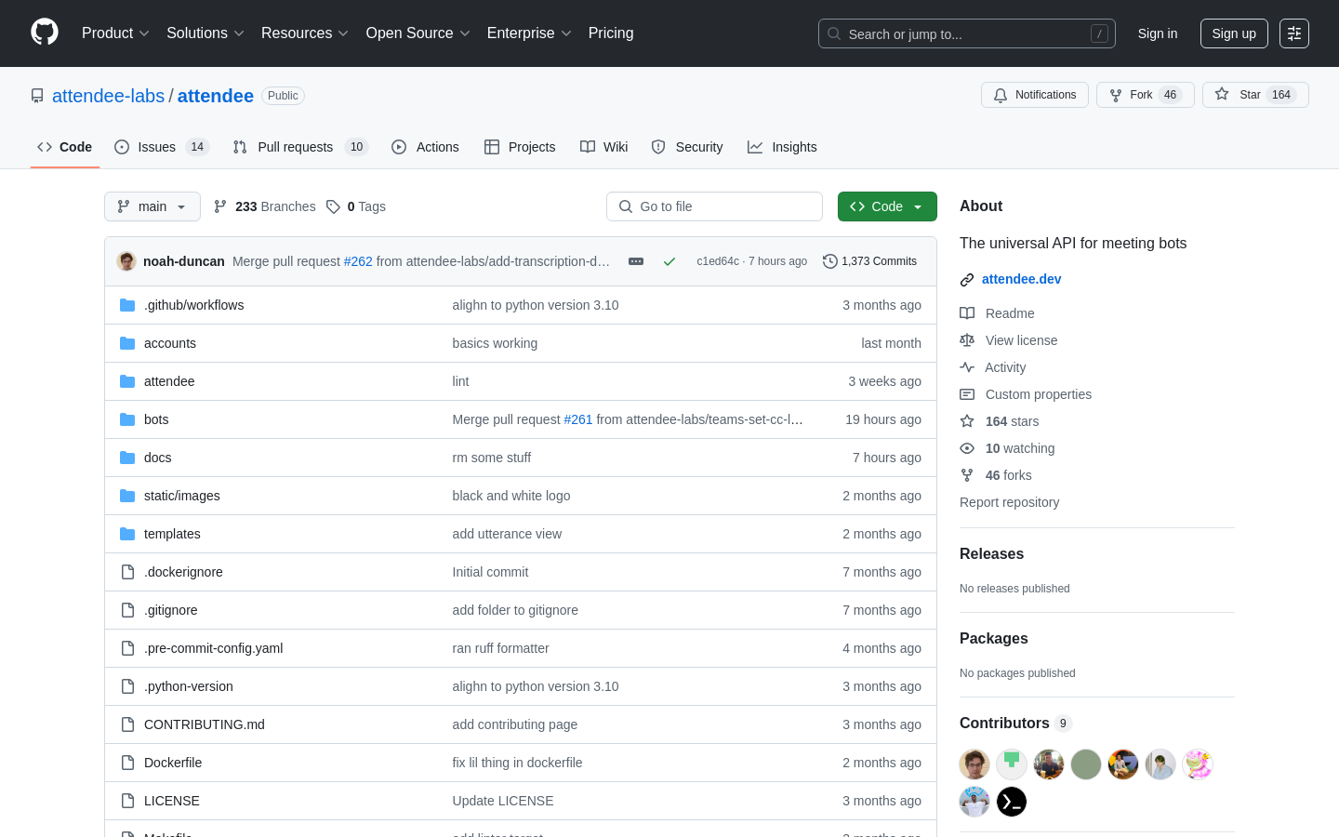Click the link icon beside attendee.dev
The width and height of the screenshot is (1339, 837).
pos(967,279)
